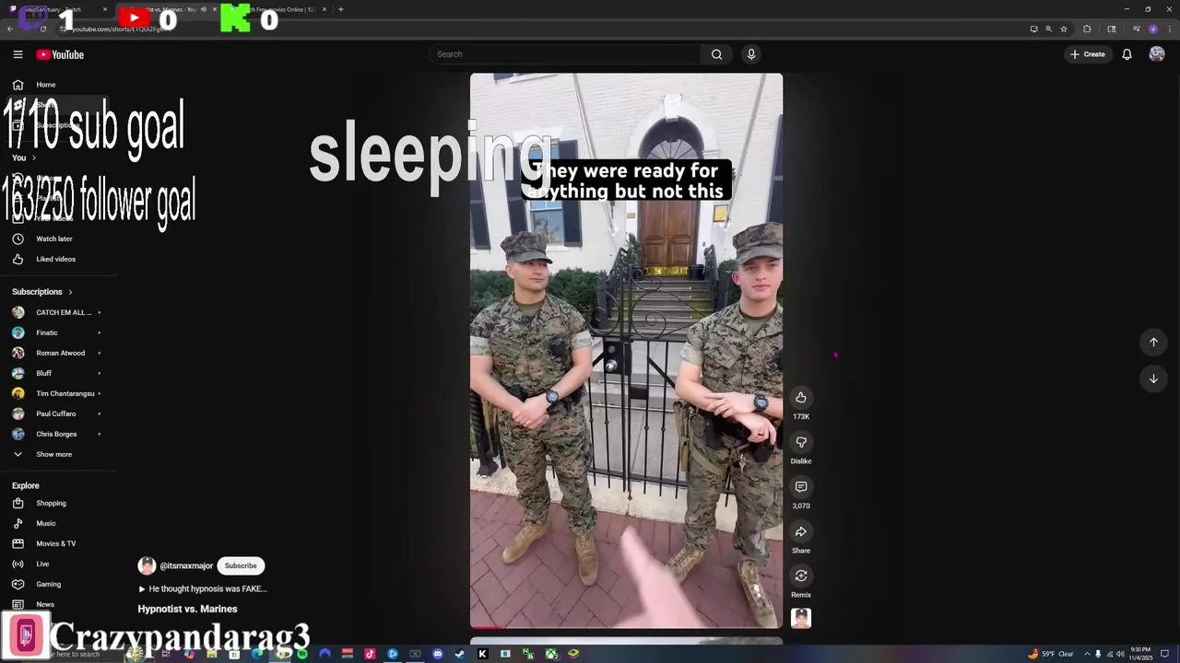Screen dimensions: 1180x663
Task: Remix this short
Action: pyautogui.click(x=801, y=576)
